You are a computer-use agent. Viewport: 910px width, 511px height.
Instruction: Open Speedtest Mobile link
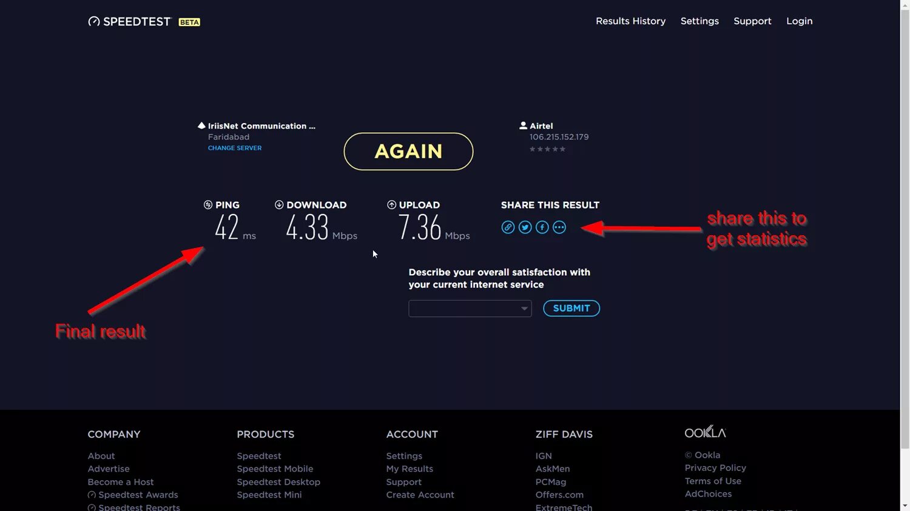[x=275, y=469]
